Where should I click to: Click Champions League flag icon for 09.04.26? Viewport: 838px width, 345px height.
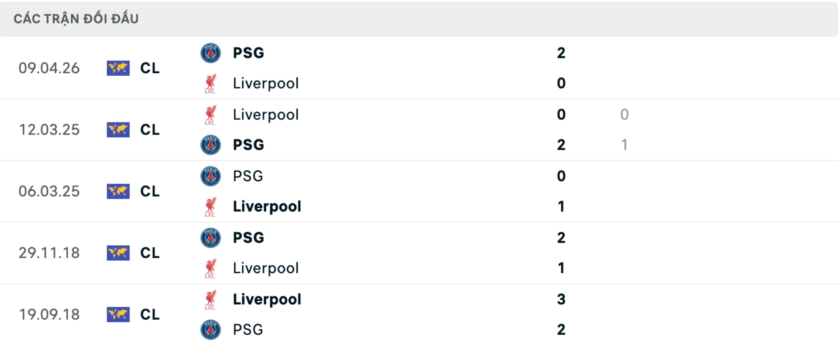118,68
